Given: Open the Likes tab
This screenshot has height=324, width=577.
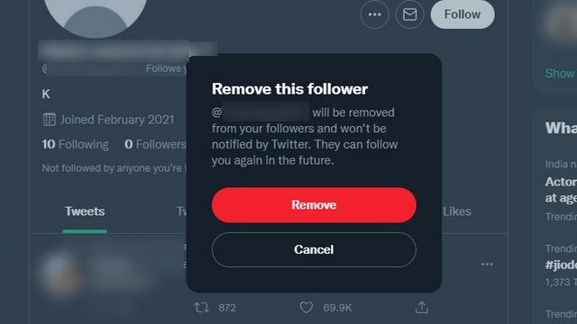Looking at the screenshot, I should click(457, 211).
